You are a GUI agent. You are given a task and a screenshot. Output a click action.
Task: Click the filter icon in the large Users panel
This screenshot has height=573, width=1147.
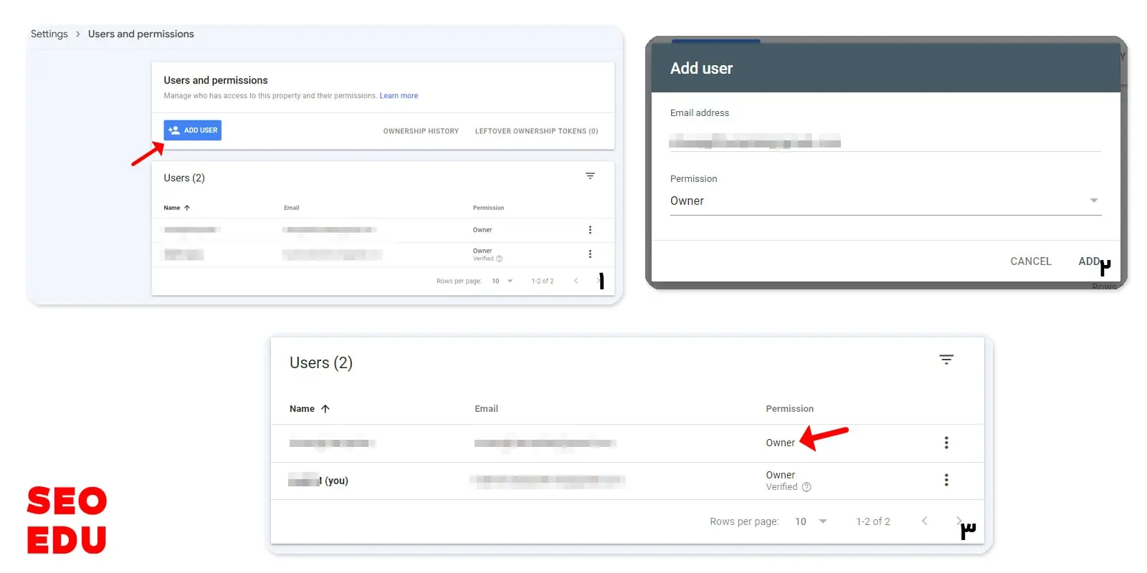click(946, 360)
